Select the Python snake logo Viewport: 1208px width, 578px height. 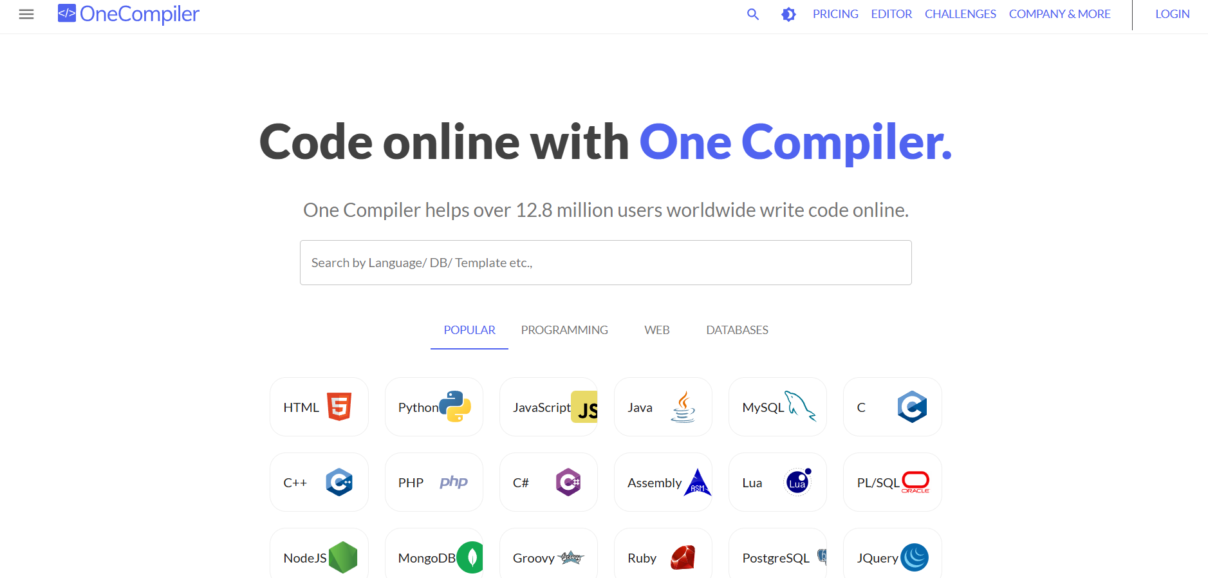click(455, 407)
